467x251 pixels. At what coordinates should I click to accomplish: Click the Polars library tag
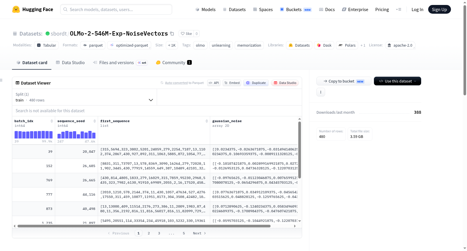[x=347, y=45]
